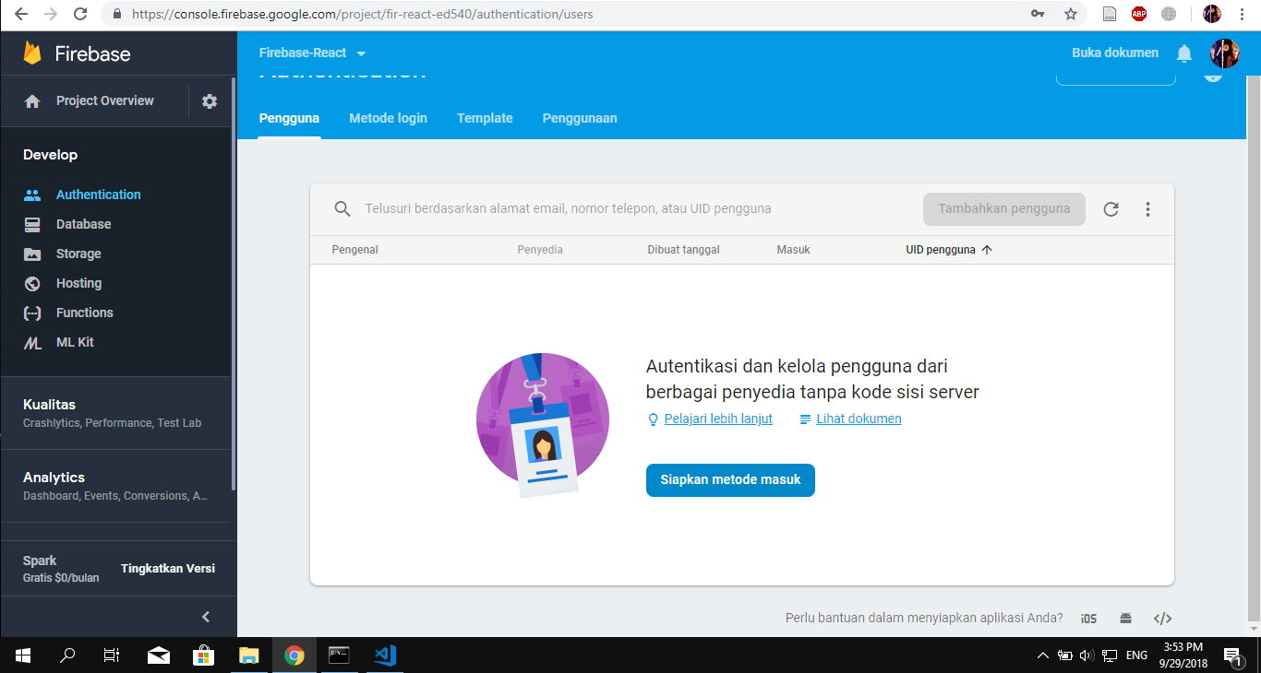1261x673 pixels.
Task: Open Storage in the sidebar
Action: click(78, 254)
